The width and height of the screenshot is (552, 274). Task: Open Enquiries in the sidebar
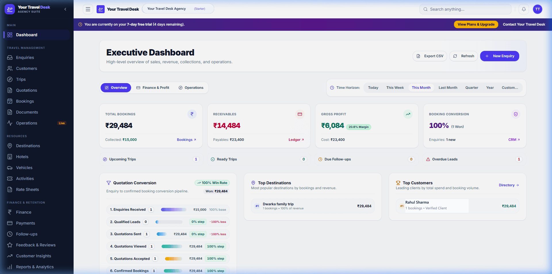tap(37, 58)
